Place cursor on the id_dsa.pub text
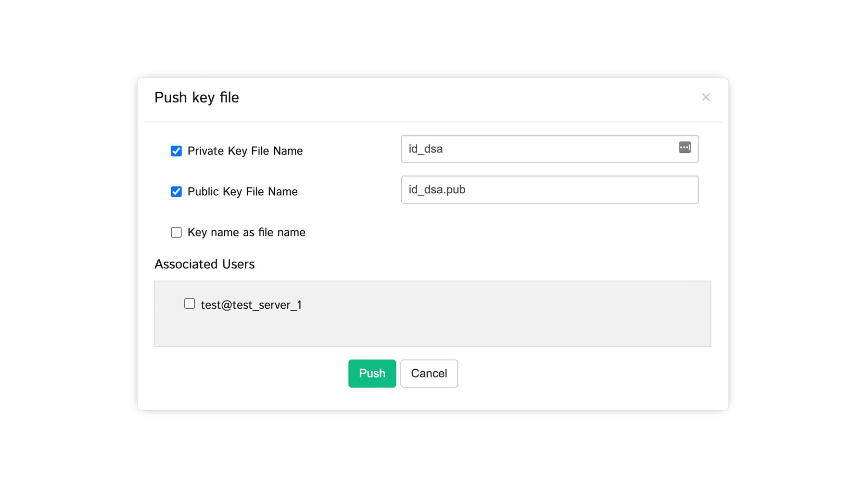The image size is (866, 488). point(437,190)
